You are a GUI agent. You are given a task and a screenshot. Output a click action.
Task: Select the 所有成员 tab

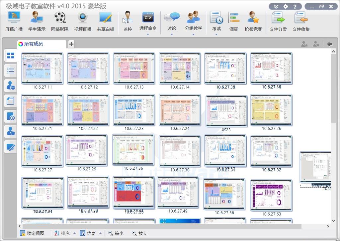33,44
